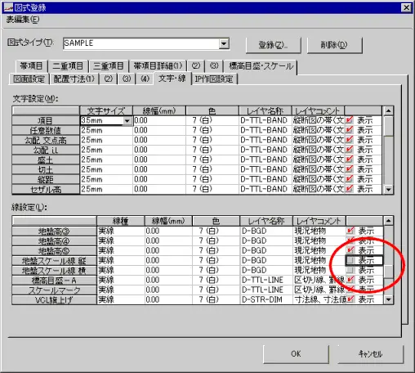This screenshot has width=415, height=373.
Task: Uncheck 表示 for the 項目 text row
Action: click(350, 120)
